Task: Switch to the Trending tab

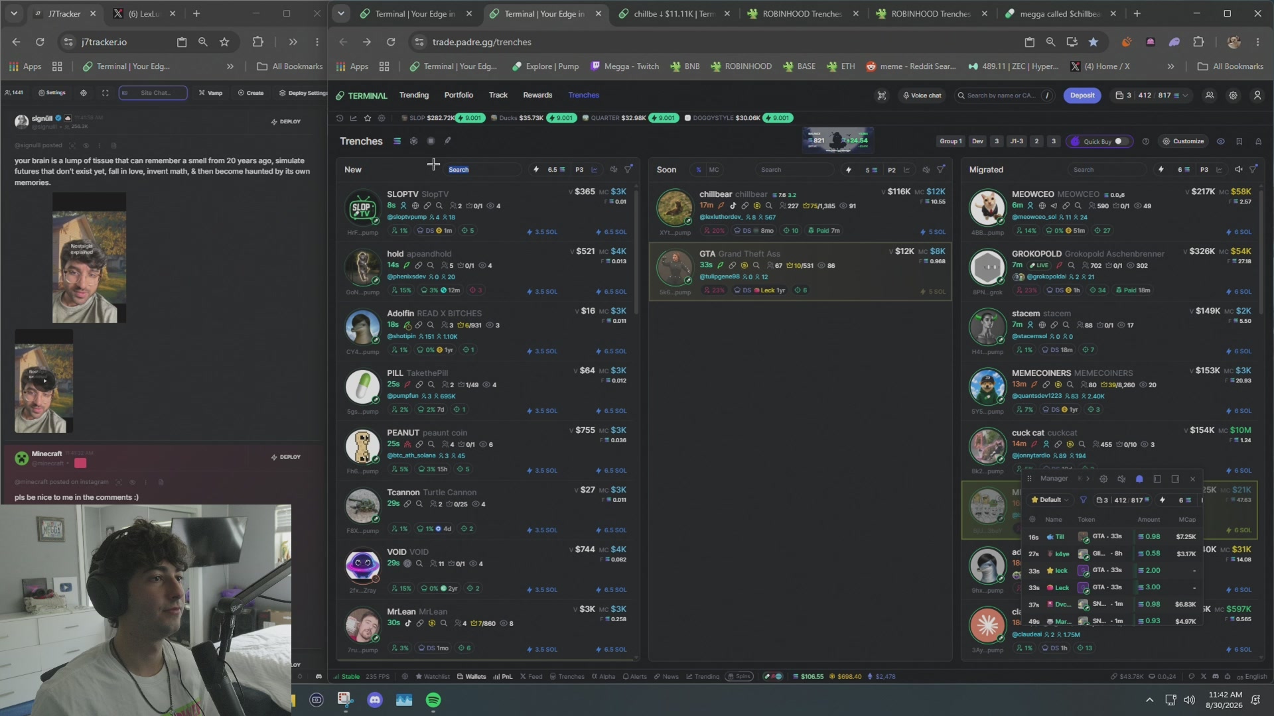Action: coord(414,95)
